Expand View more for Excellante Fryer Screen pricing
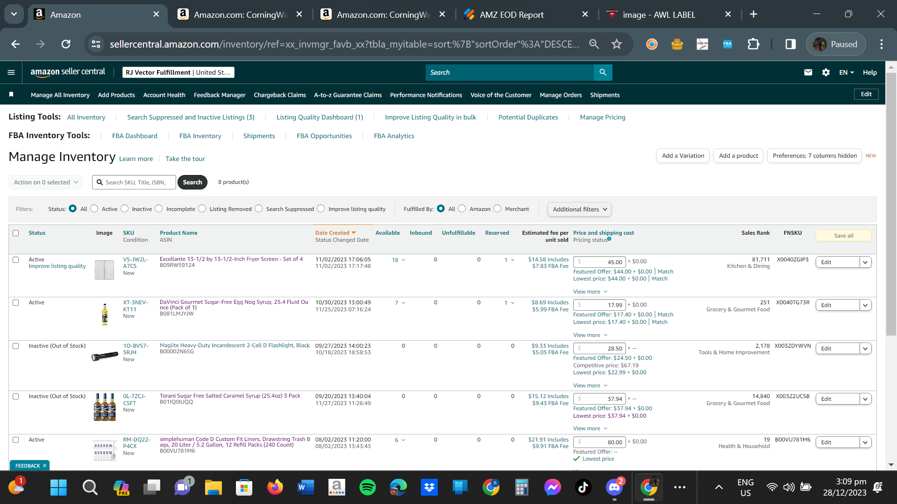Viewport: 897px width, 504px height. 591,292
